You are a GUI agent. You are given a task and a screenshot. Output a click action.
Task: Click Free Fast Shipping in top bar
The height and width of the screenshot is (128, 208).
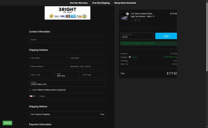click(x=101, y=3)
